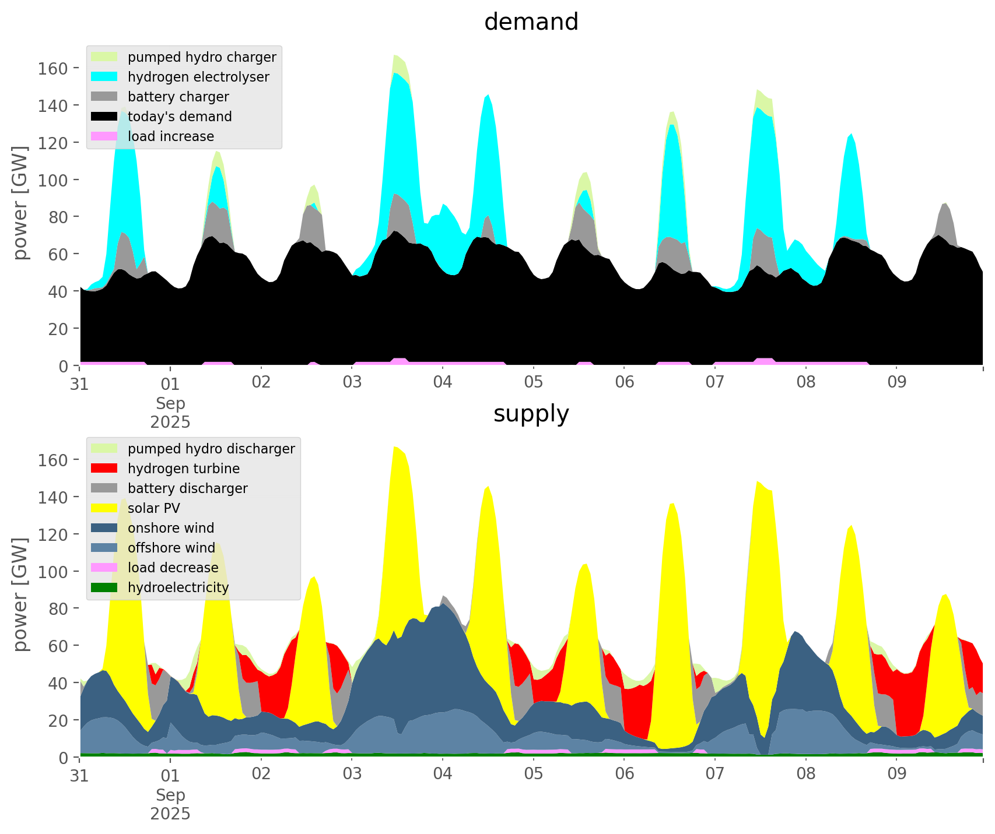Click the pink load increase legend swatch

(105, 136)
